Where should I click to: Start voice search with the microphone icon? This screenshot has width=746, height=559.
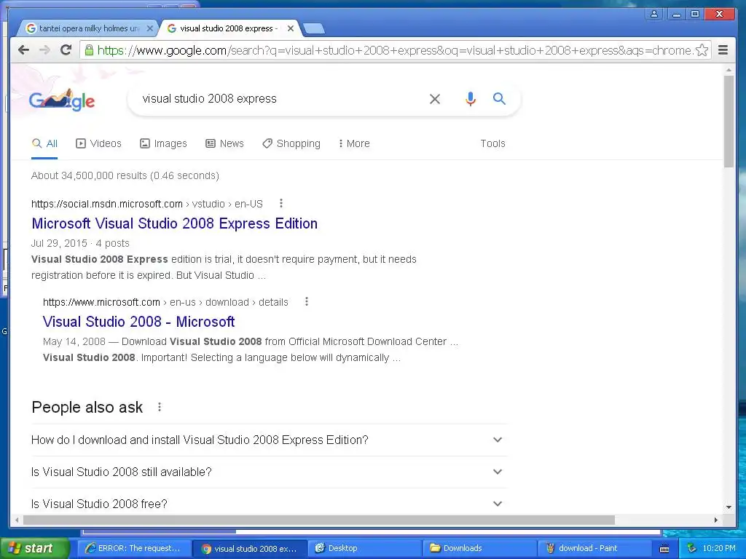[x=470, y=99]
